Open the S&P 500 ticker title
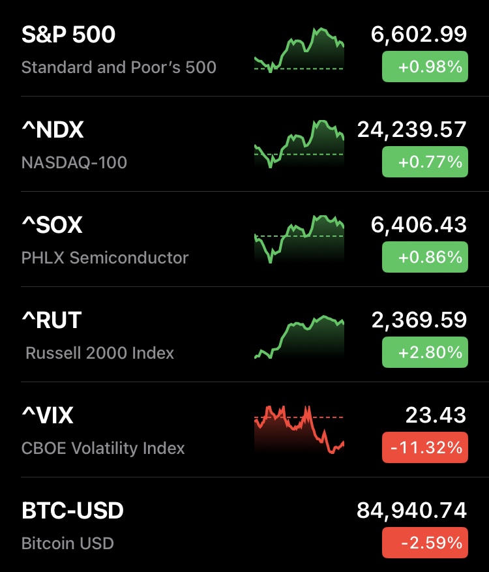This screenshot has width=489, height=572. (x=68, y=35)
